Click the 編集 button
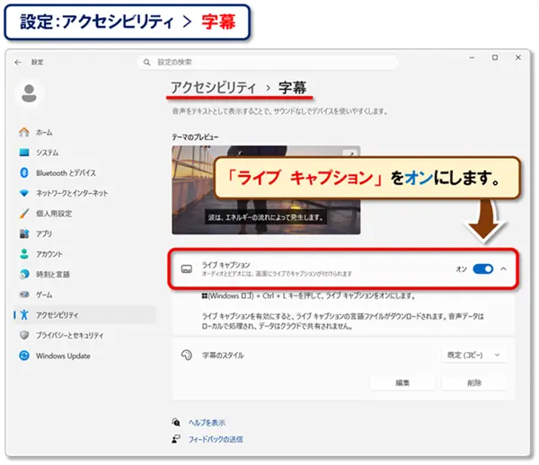Screen dimensions: 539x465 click(x=402, y=382)
